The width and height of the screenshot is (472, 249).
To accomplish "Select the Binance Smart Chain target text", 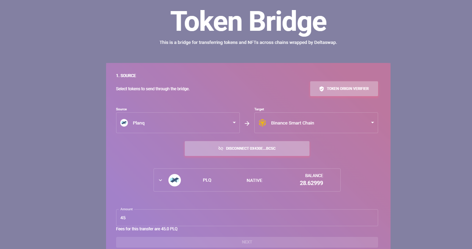I will pos(292,123).
